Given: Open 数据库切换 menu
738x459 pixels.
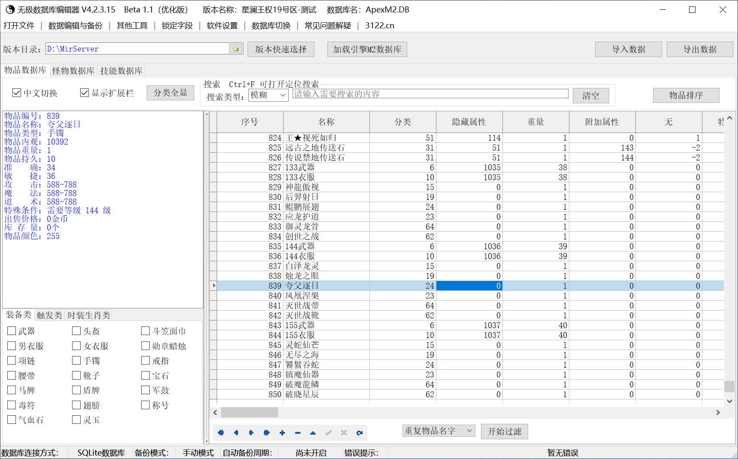Looking at the screenshot, I should [271, 26].
